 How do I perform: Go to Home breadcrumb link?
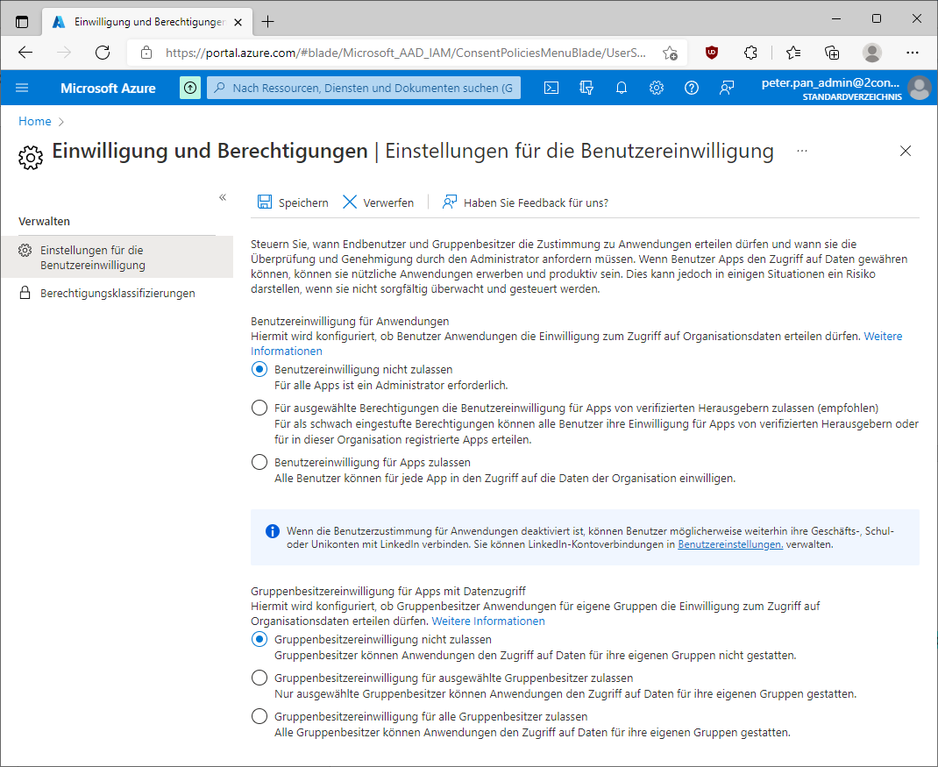[x=35, y=122]
